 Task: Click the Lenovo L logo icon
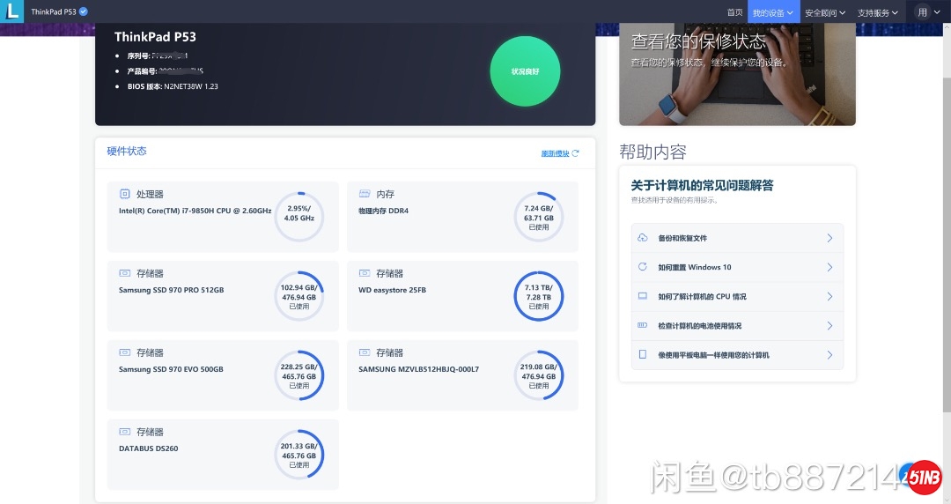[x=11, y=11]
